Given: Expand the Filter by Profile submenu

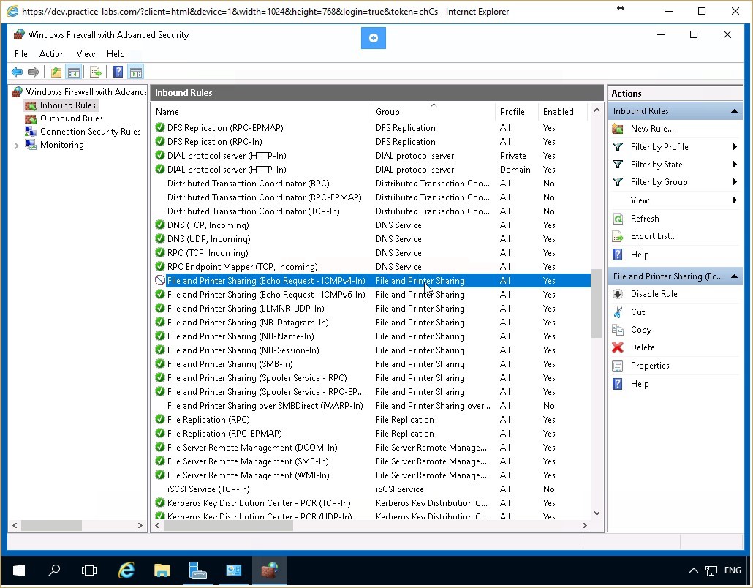Looking at the screenshot, I should tap(659, 146).
